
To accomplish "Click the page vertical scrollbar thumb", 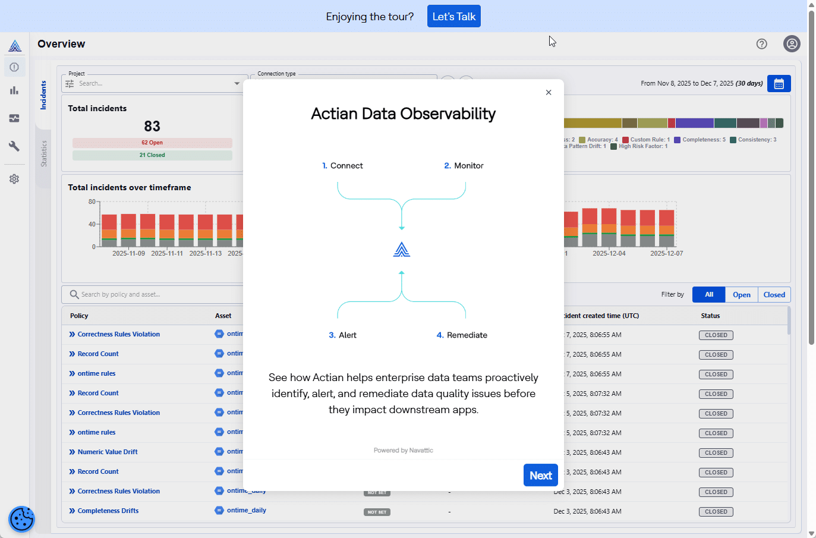I will [x=812, y=177].
